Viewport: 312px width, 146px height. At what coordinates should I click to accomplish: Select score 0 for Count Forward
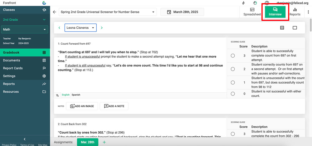point(233,94)
